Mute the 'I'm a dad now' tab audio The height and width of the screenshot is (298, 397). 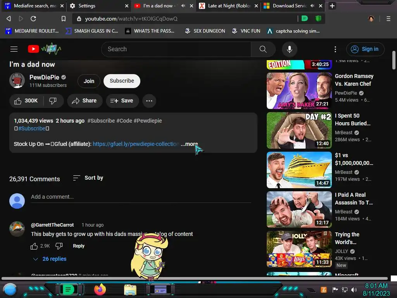pyautogui.click(x=183, y=5)
